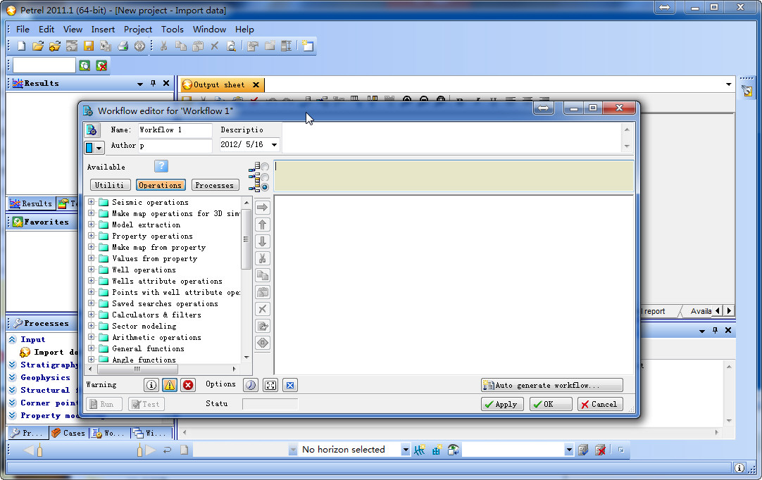762x480 pixels.
Task: Expand the Well operations folder
Action: tap(91, 269)
